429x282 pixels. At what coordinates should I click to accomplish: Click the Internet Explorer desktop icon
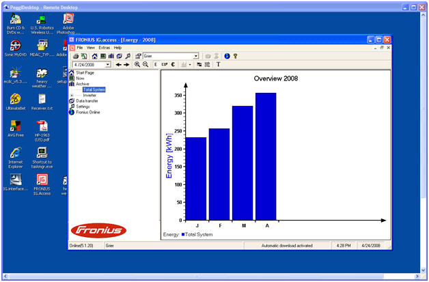pos(16,158)
